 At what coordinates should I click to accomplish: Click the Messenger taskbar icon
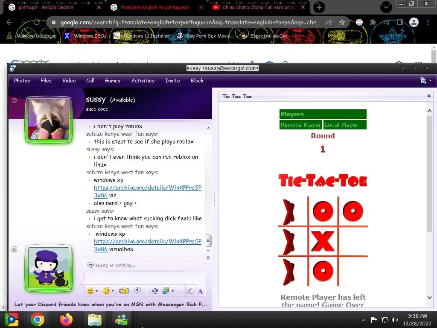pos(122,319)
